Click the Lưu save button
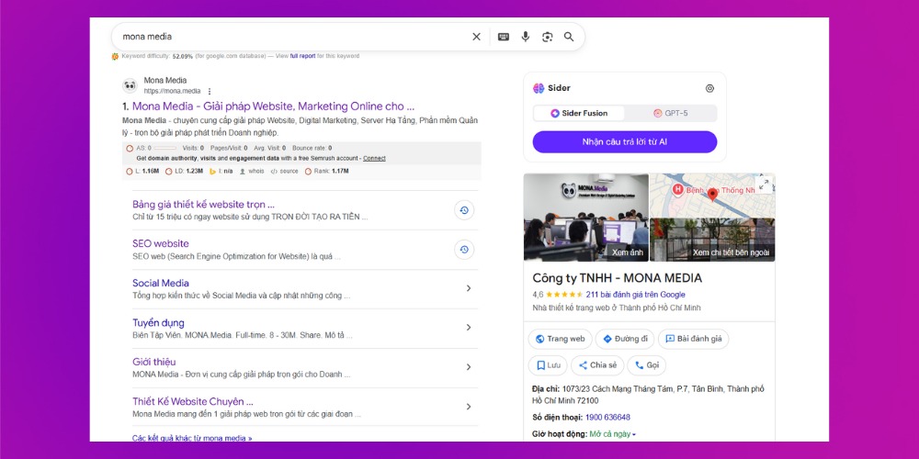The width and height of the screenshot is (919, 459). tap(548, 365)
